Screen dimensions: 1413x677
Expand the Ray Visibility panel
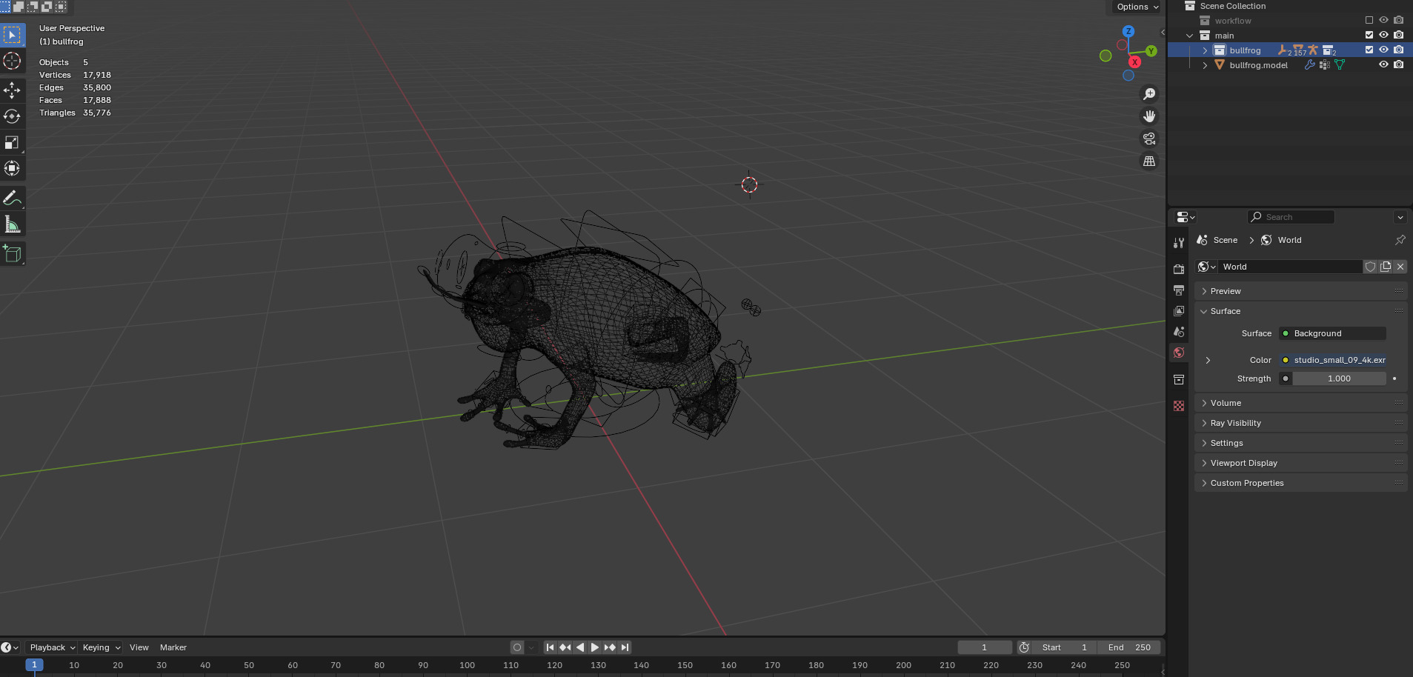(x=1300, y=423)
